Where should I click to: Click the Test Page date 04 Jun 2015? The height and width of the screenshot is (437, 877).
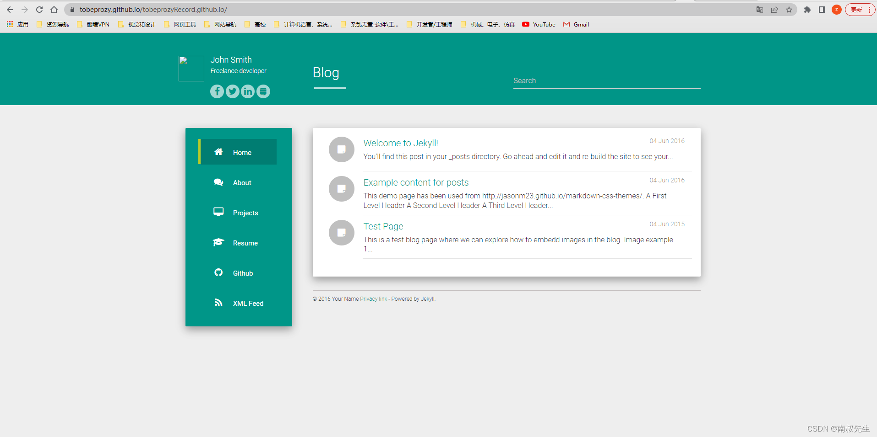tap(667, 224)
